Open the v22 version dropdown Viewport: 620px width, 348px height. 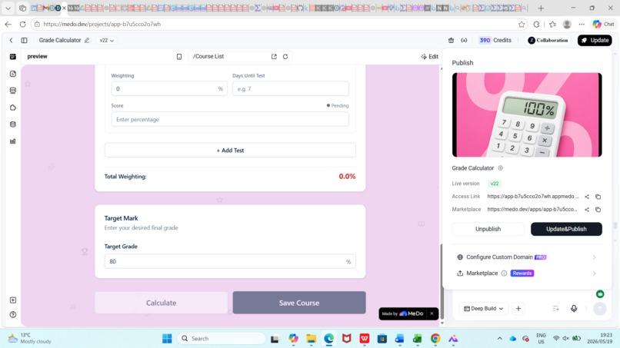tap(107, 40)
